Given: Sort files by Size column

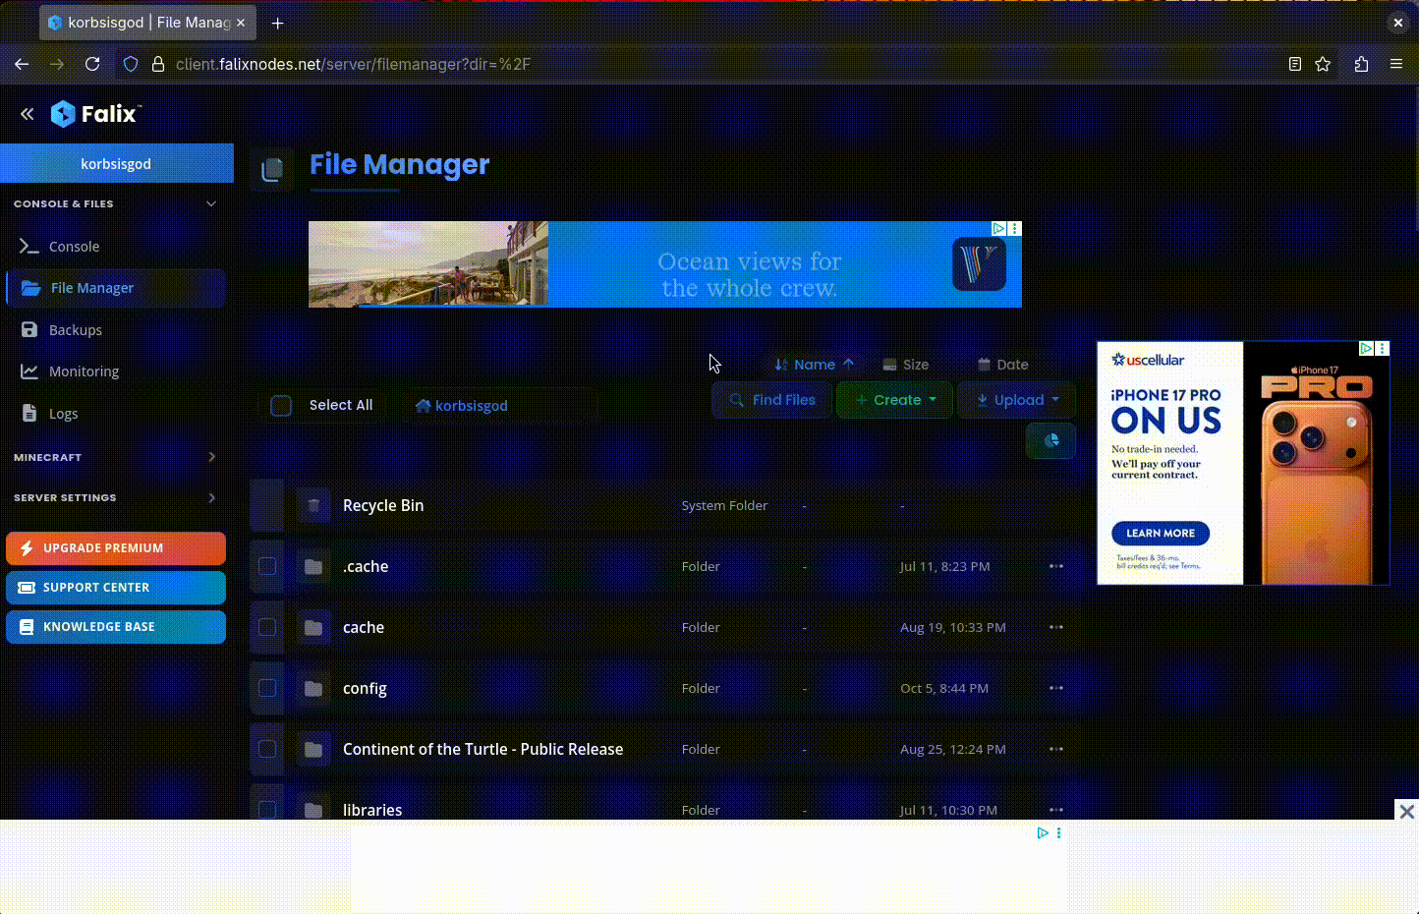Looking at the screenshot, I should (905, 365).
